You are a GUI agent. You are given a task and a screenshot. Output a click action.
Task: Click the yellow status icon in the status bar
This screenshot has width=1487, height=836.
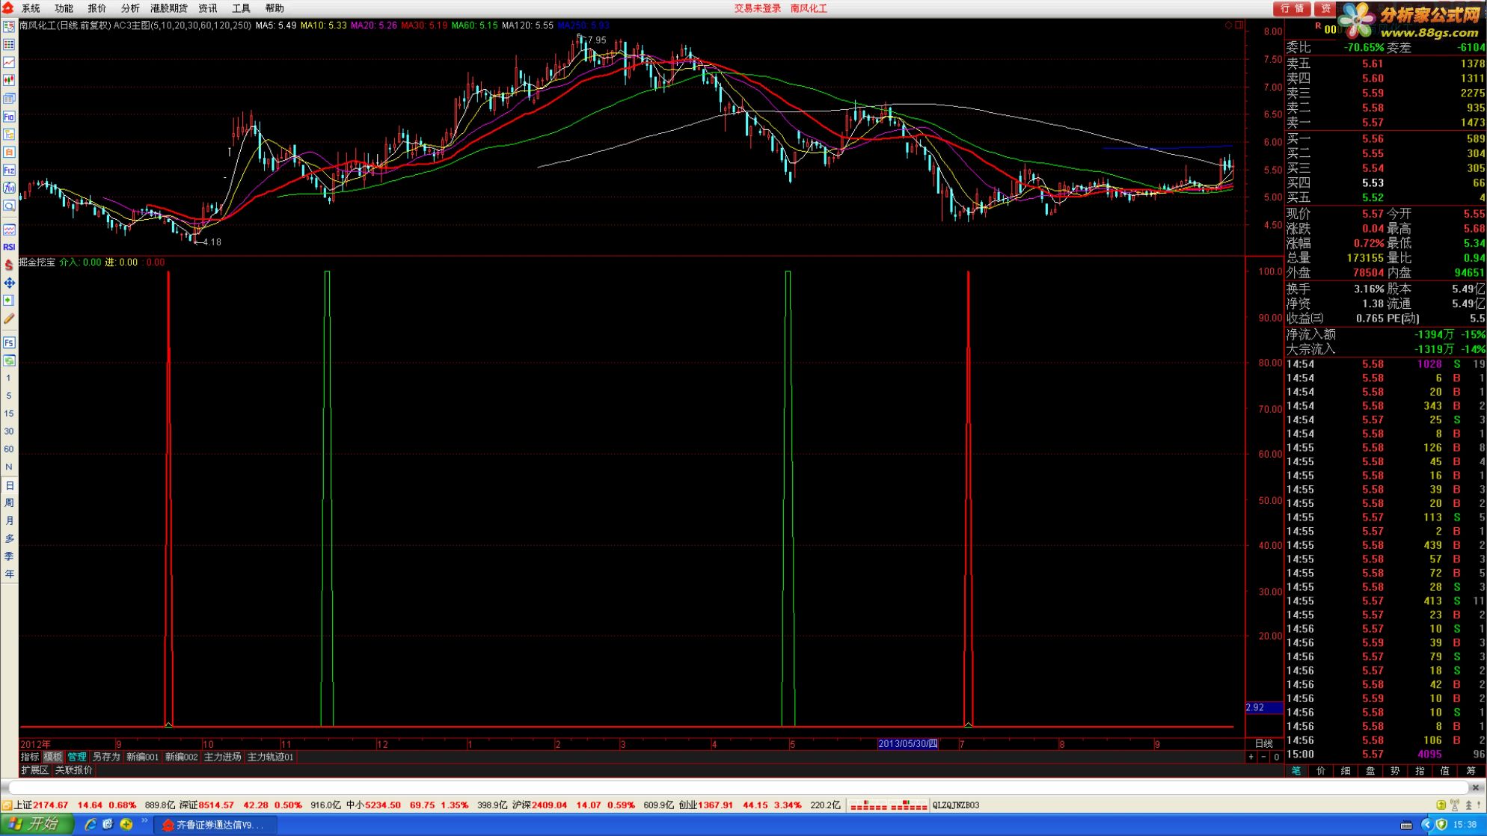(x=1441, y=805)
